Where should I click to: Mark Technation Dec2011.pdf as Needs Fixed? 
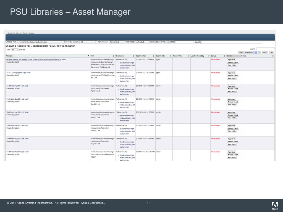233,102
